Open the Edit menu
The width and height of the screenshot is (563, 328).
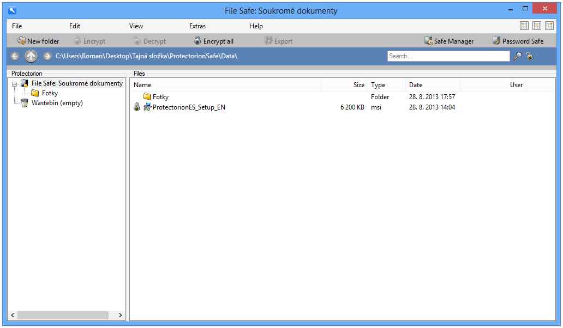click(75, 26)
